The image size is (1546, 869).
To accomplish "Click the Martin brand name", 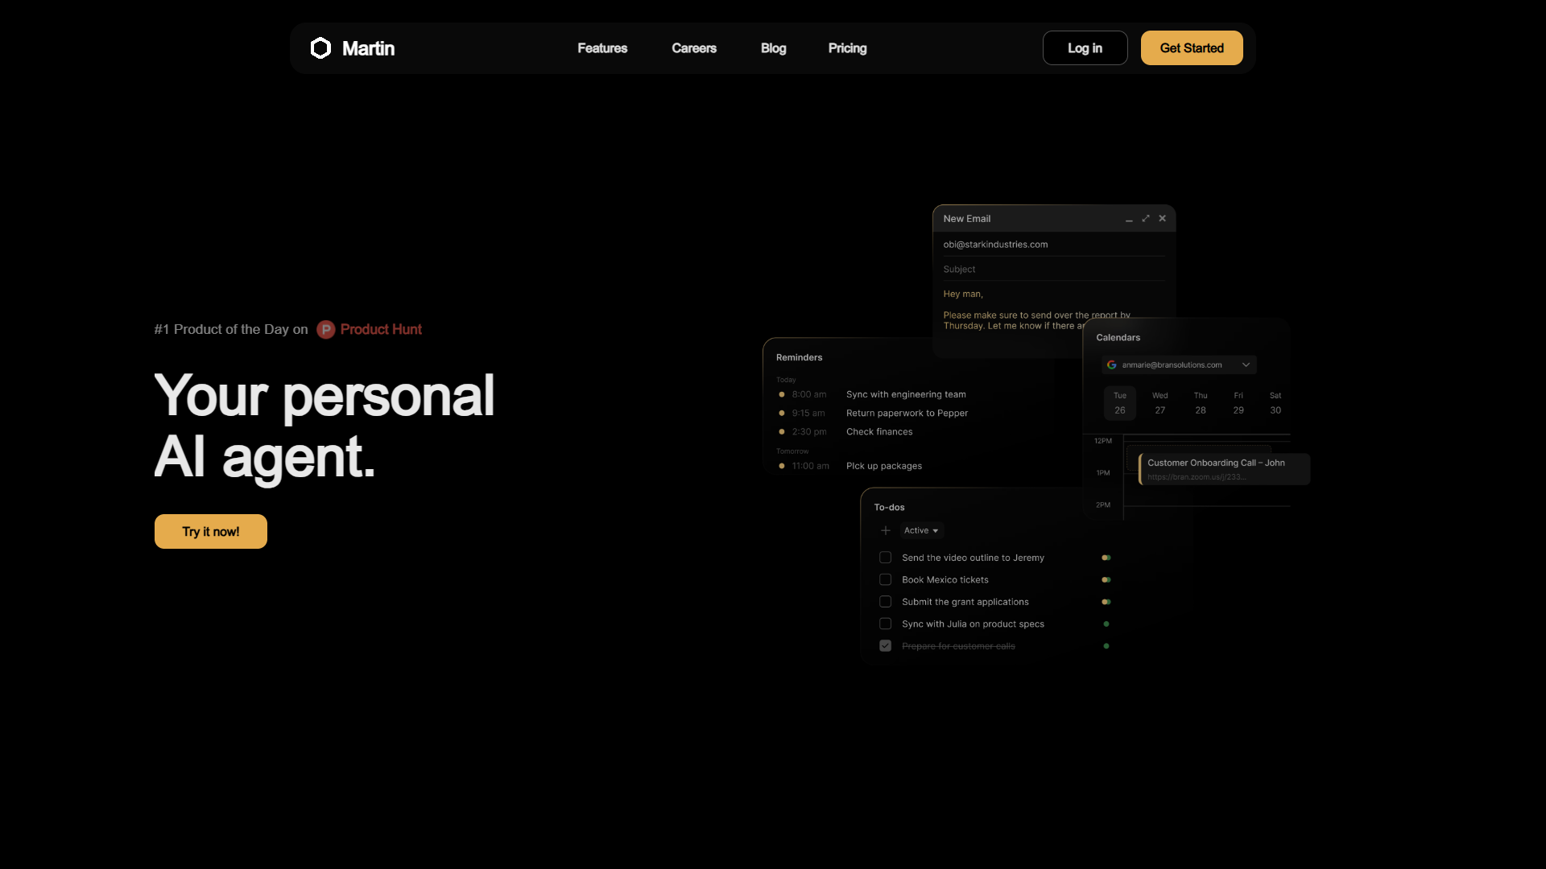I will click(x=369, y=48).
